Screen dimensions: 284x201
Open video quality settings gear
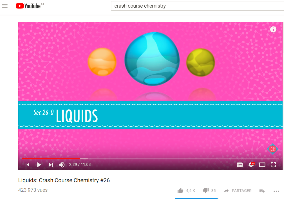(251, 165)
